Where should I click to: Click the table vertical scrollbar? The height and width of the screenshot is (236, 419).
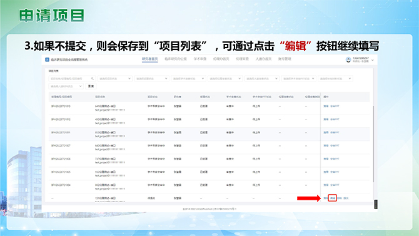pos(373,143)
